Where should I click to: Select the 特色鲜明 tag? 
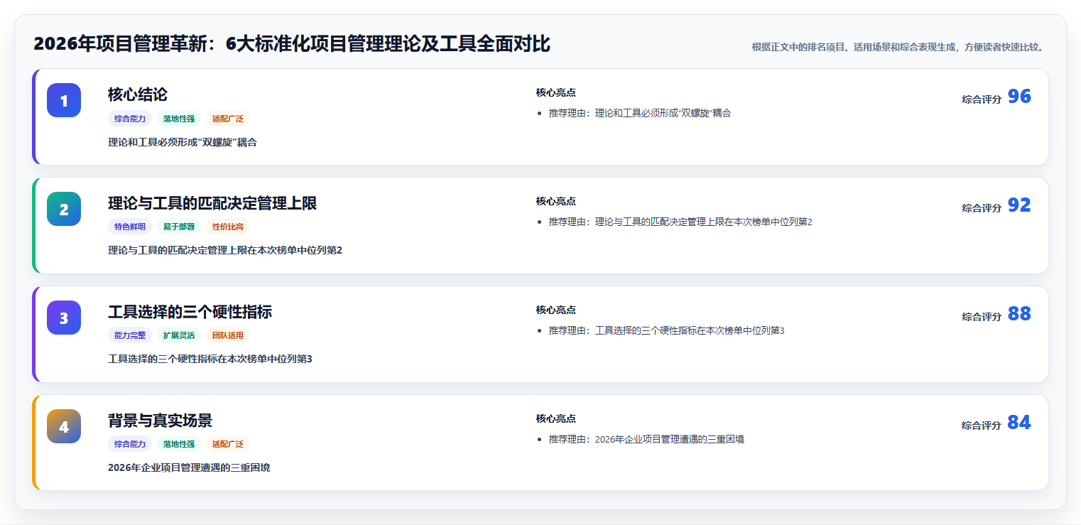(x=130, y=227)
